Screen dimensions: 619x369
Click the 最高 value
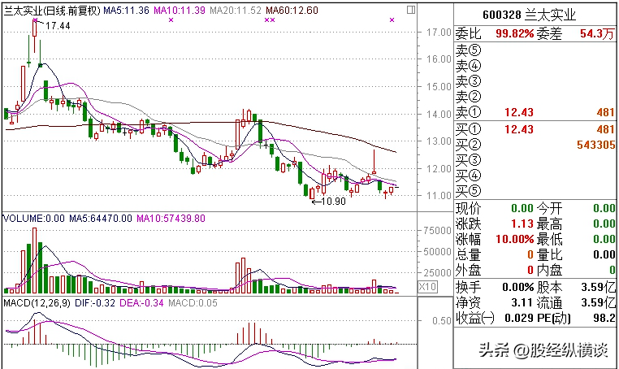[604, 224]
